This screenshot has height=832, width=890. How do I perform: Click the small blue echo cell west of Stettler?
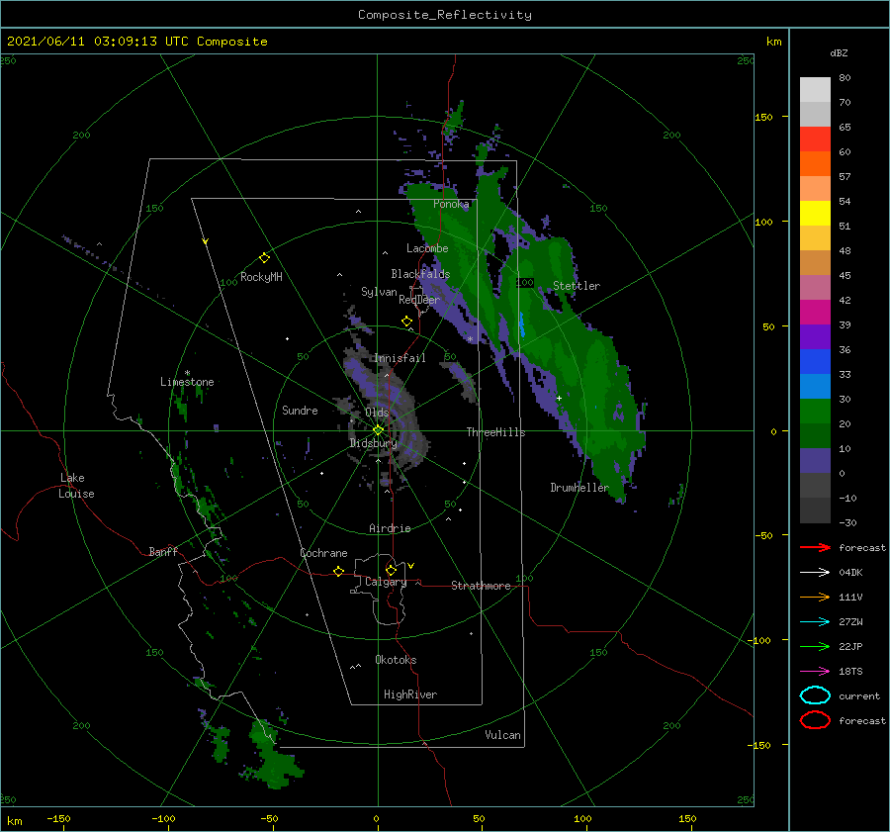(x=522, y=324)
